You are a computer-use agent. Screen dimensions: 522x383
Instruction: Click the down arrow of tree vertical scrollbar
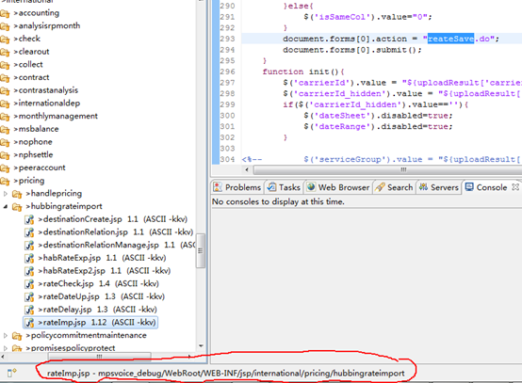pyautogui.click(x=201, y=346)
